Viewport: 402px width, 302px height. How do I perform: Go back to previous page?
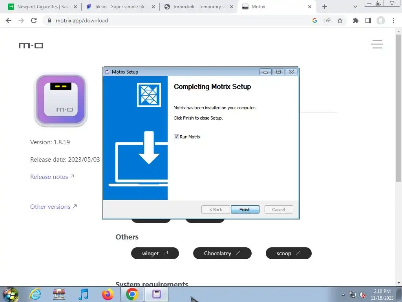(x=9, y=20)
